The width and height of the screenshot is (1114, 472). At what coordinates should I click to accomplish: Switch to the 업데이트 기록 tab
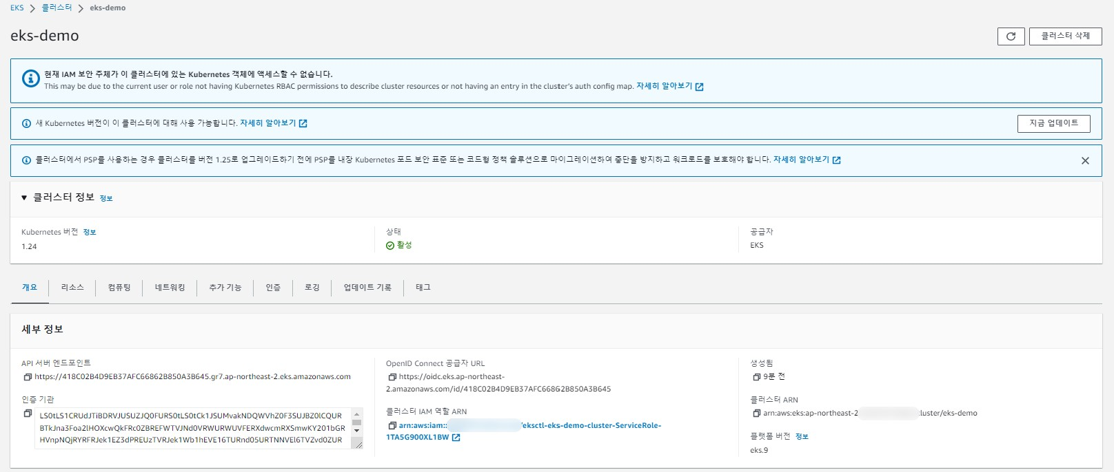tap(367, 288)
